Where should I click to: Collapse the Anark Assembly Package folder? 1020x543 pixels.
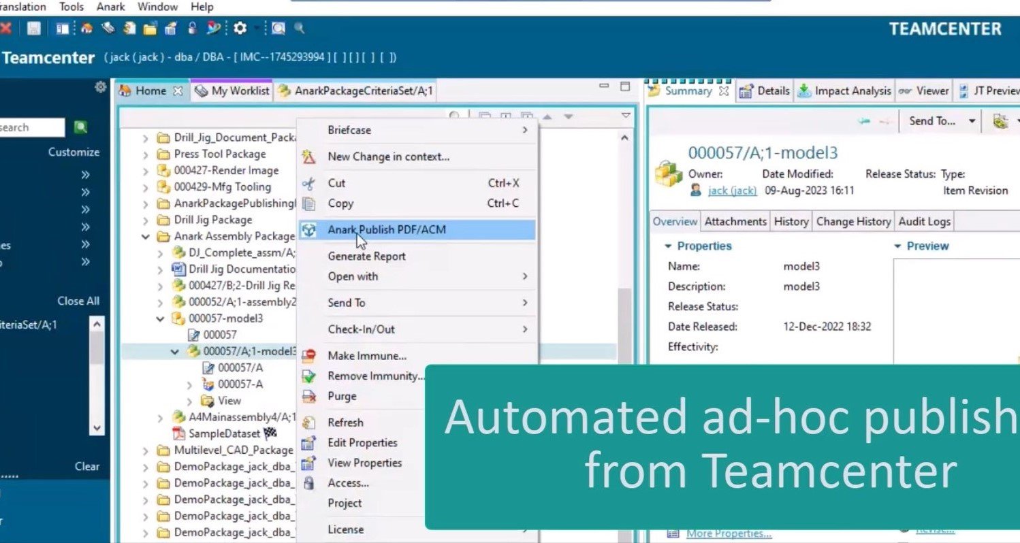tap(146, 237)
